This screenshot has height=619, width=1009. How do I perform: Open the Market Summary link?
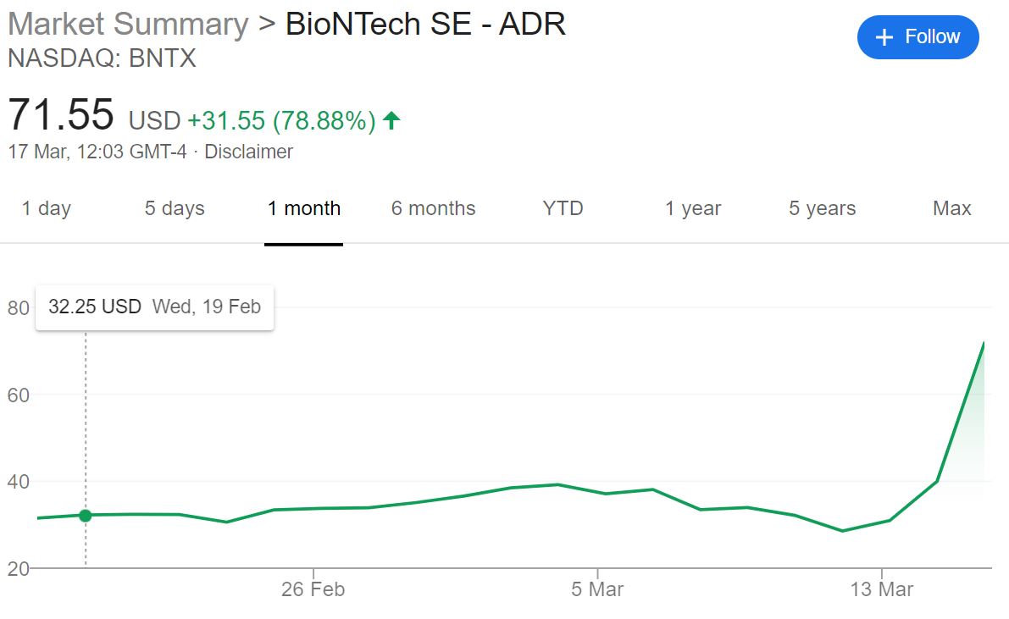tap(128, 24)
